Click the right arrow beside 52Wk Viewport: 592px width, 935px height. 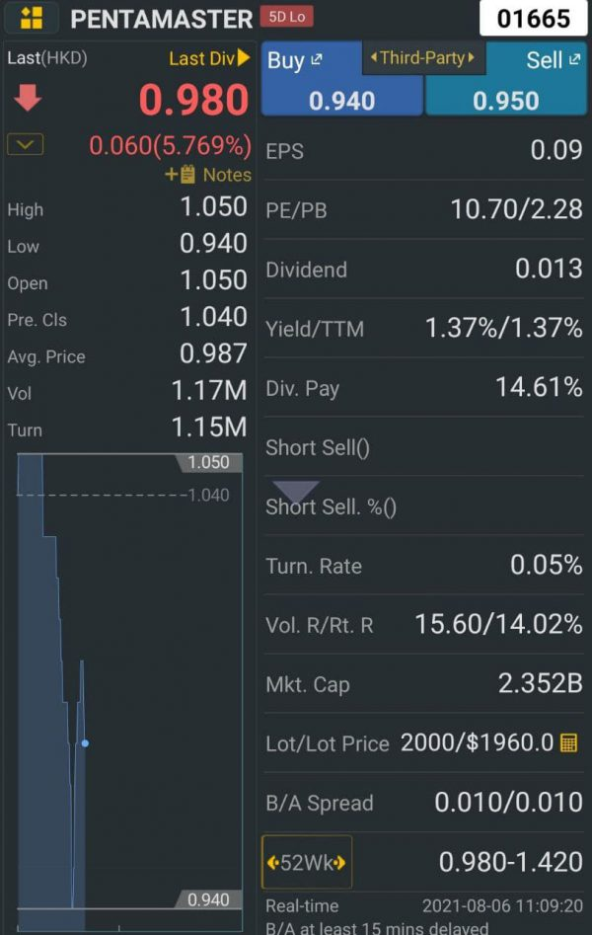(x=339, y=863)
